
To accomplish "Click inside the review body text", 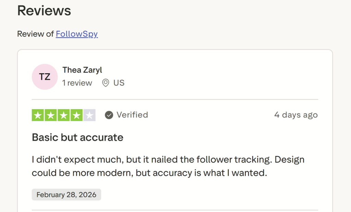I will [168, 166].
